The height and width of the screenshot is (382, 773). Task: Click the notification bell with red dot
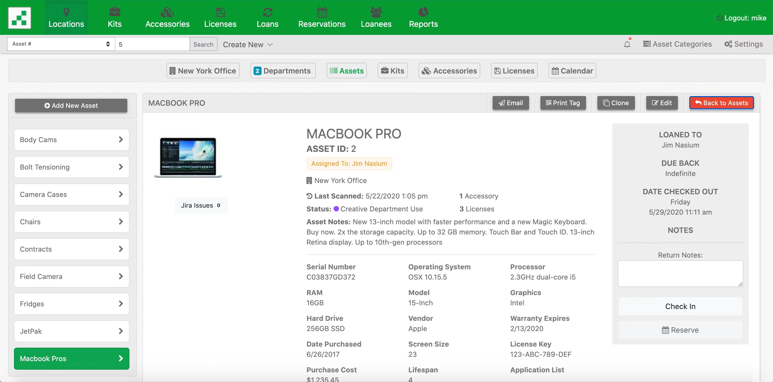(x=627, y=44)
